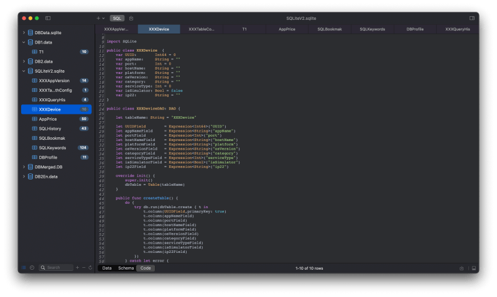Click the DB1.data database icon

[x=30, y=42]
